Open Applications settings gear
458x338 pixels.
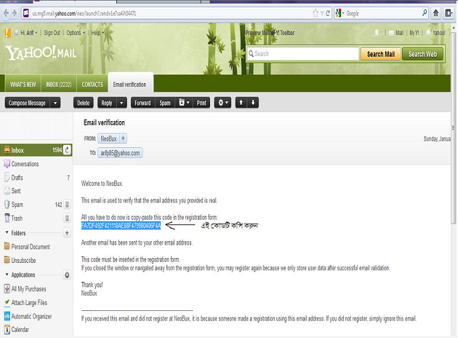coord(67,275)
